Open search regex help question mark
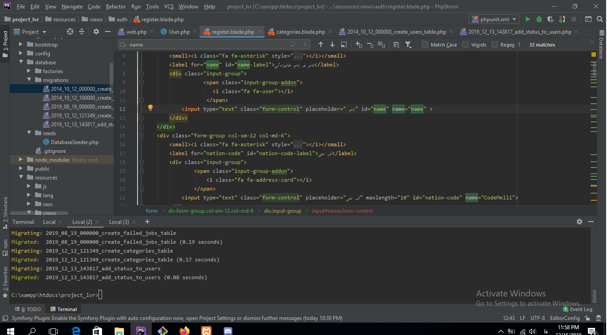Viewport: 607px width, 335px height. 519,45
